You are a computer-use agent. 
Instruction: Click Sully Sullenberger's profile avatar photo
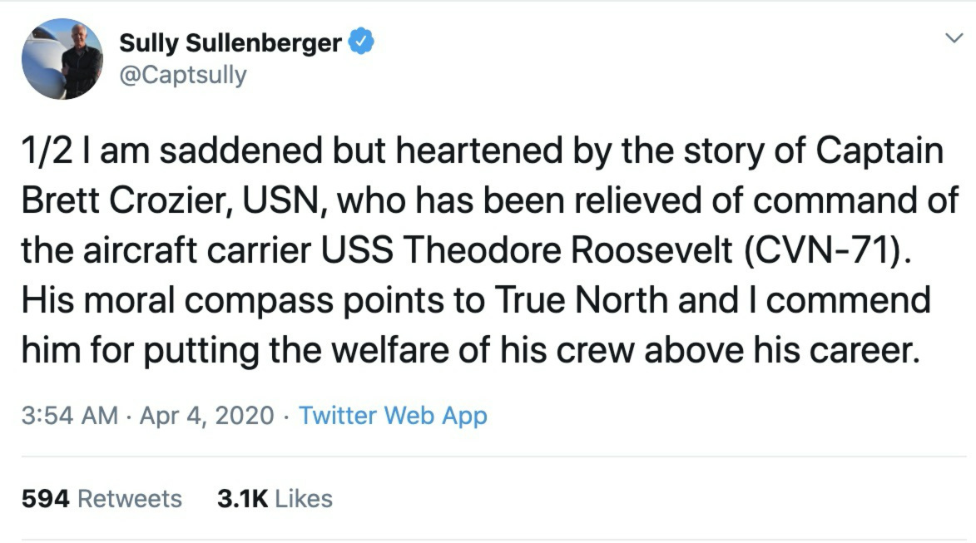point(62,59)
